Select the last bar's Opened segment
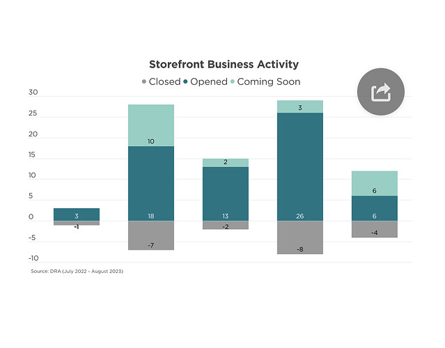Screen dimensions: 445x348 tap(375, 208)
